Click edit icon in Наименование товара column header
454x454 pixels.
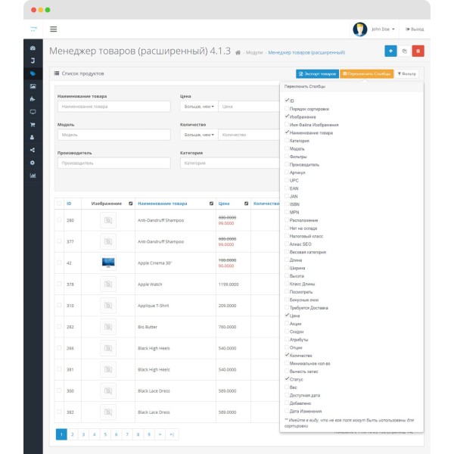coord(211,204)
